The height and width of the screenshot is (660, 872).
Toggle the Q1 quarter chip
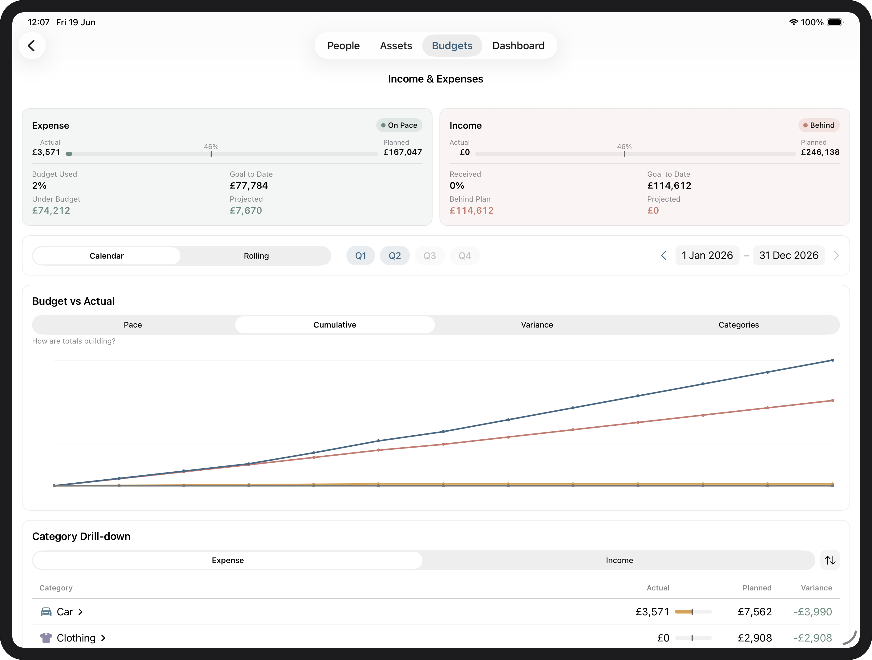[360, 256]
